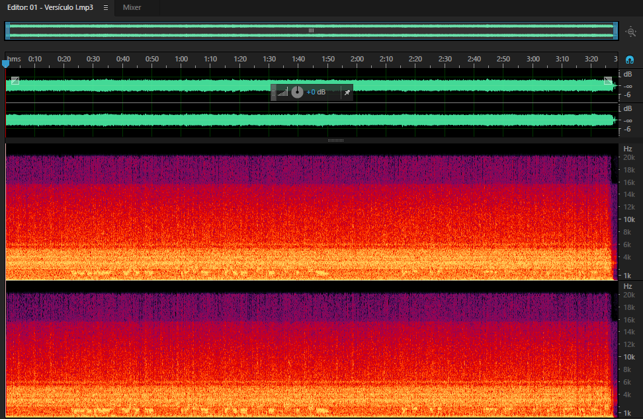Click the dB label of the upper channel scale
The image size is (643, 419).
tap(628, 74)
